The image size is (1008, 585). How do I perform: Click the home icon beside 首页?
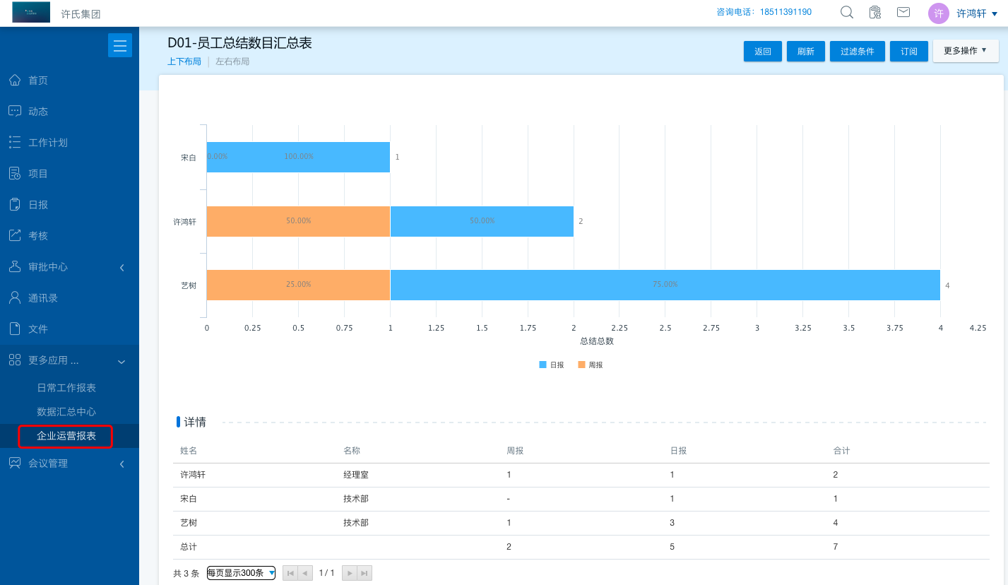pos(14,80)
